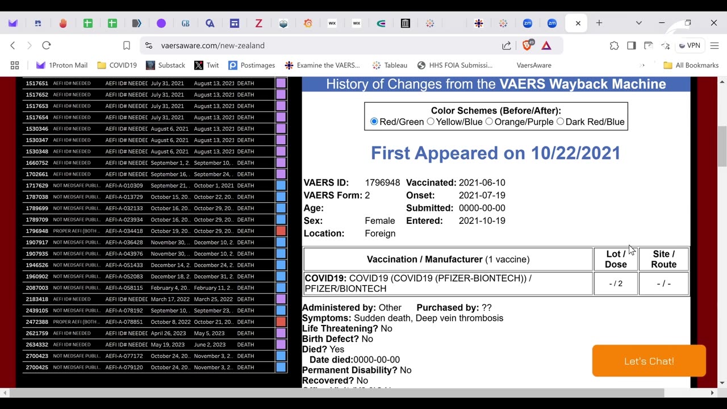
Task: Go back to the previous page
Action: [12, 45]
